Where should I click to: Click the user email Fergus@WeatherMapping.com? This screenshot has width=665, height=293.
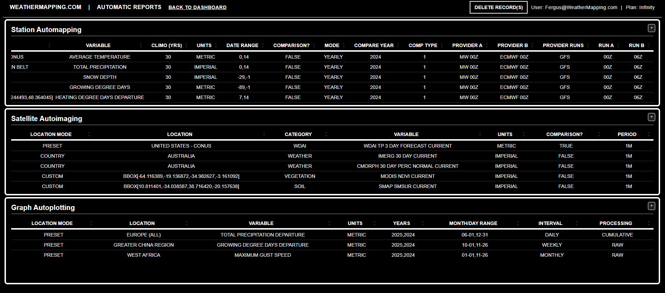point(581,7)
